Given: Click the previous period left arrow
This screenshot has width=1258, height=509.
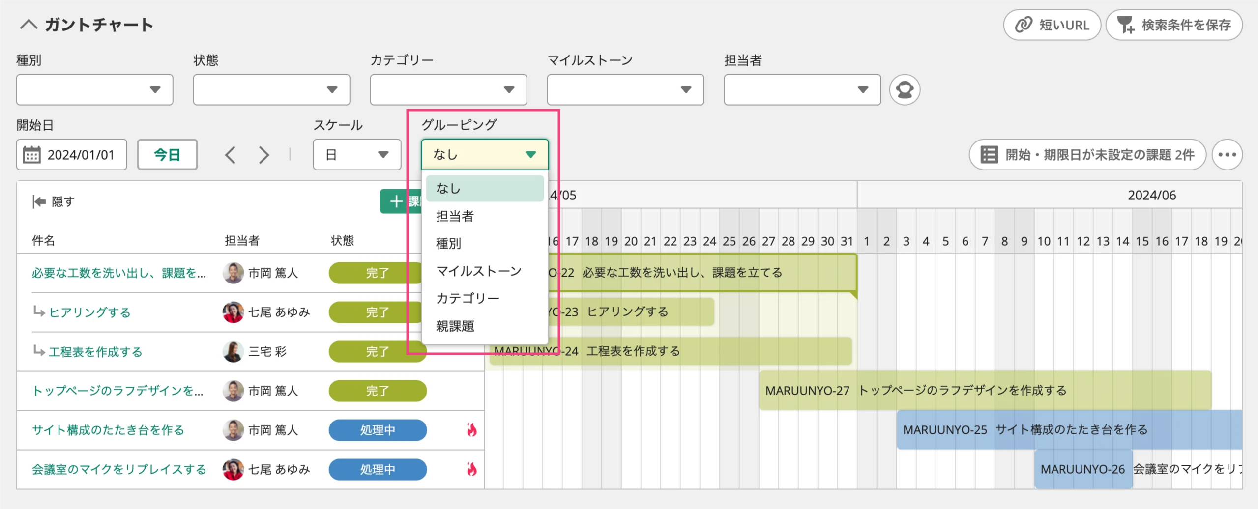Looking at the screenshot, I should tap(230, 155).
